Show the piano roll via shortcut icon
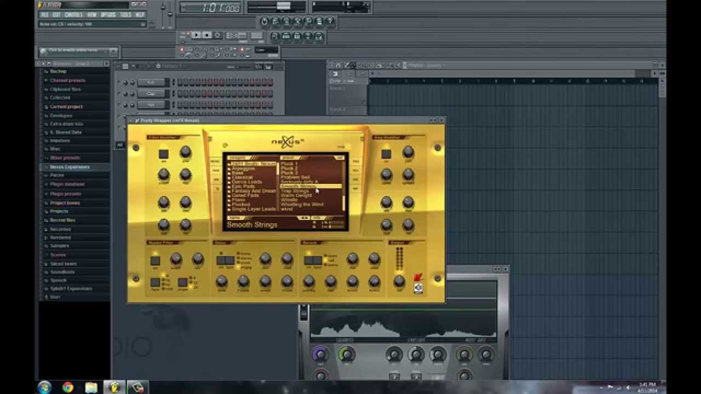Viewport: 701px width, 394px height. (297, 37)
